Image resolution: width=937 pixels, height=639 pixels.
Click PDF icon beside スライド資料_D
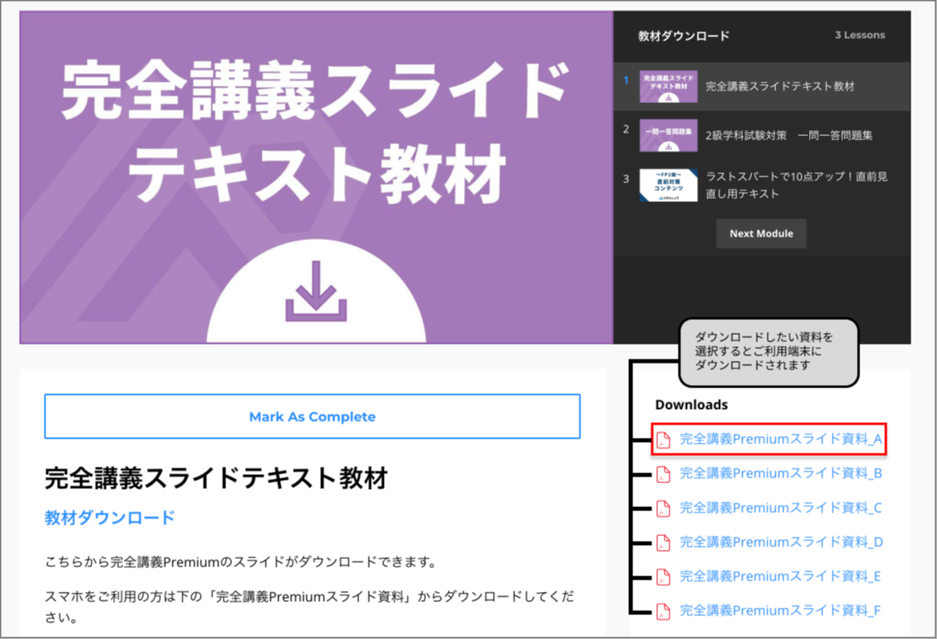pos(663,543)
